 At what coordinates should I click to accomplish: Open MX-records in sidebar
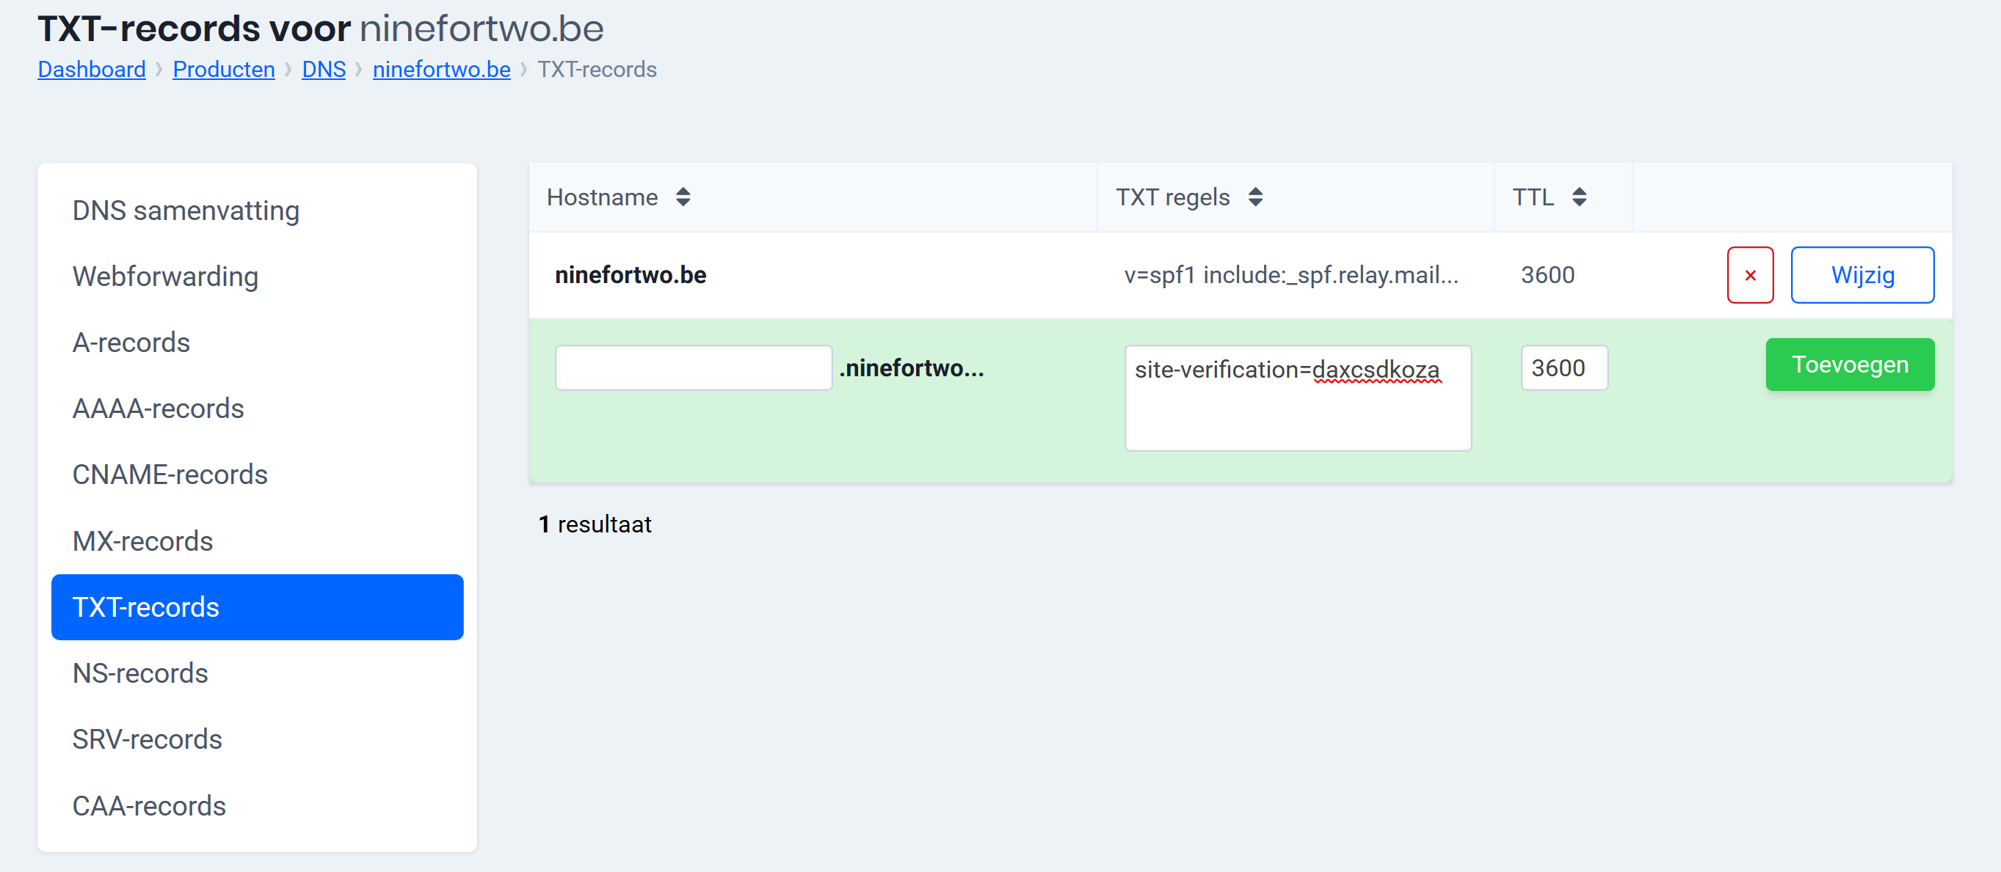click(142, 541)
